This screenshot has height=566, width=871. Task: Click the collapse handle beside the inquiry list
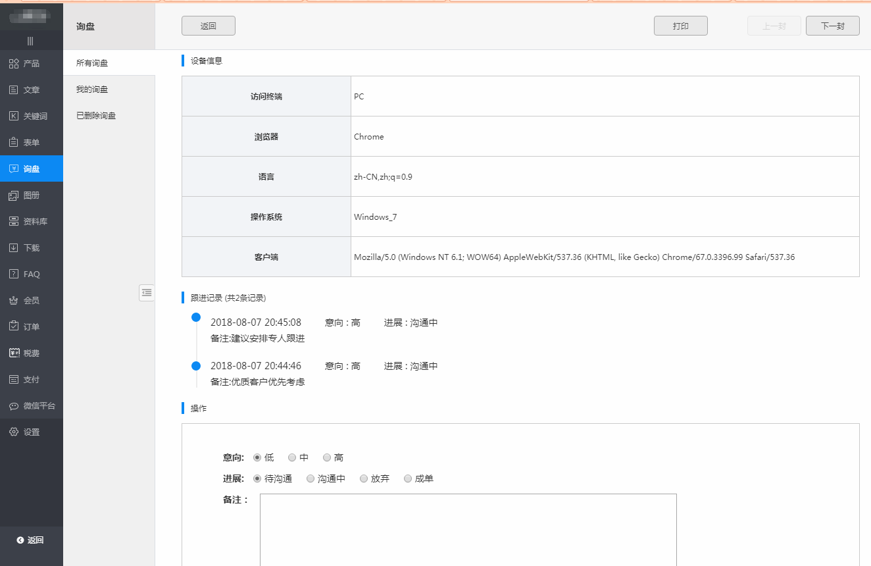(147, 292)
